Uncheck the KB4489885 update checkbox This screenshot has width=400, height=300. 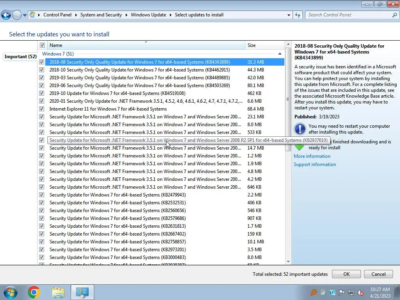pos(41,78)
